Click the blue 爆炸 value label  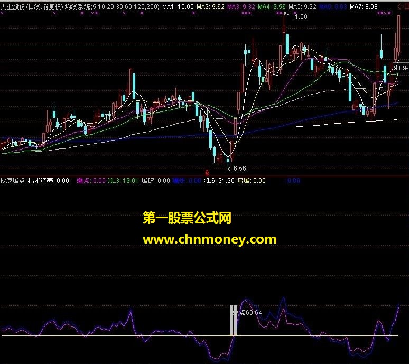point(187,181)
